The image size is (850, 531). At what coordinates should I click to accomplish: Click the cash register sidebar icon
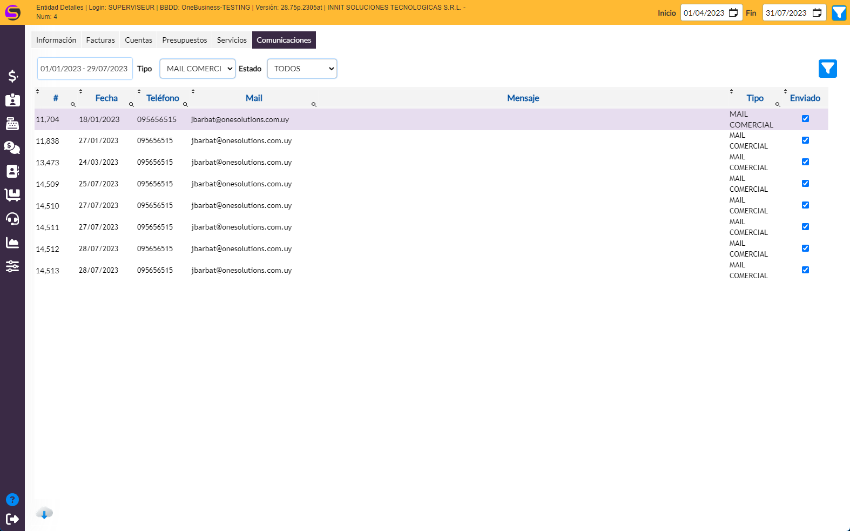(12, 124)
